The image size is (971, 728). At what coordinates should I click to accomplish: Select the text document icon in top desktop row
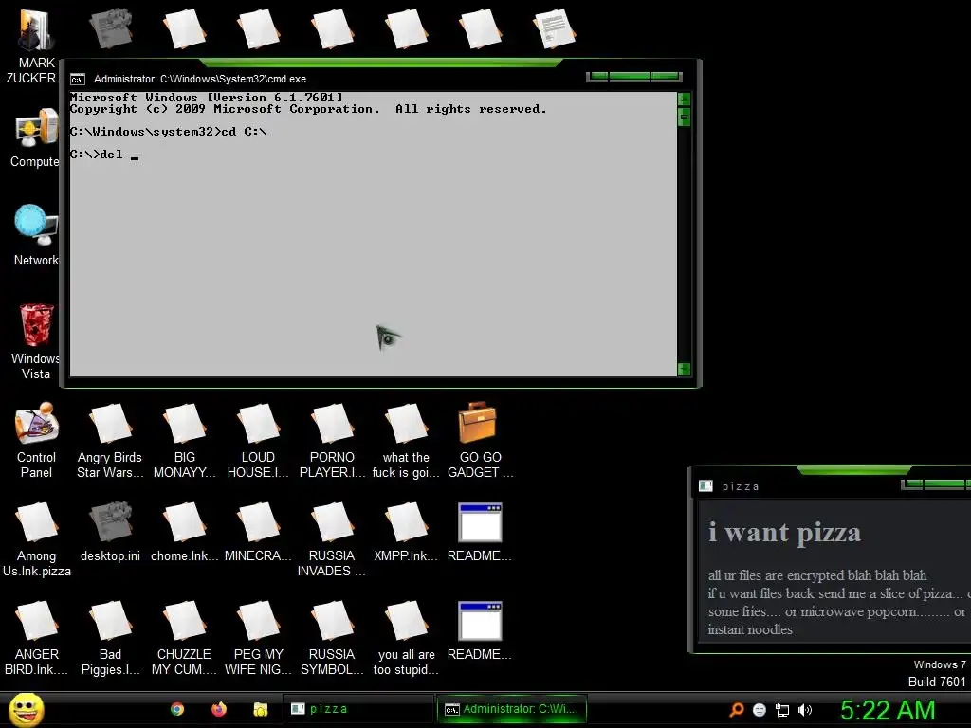tap(554, 27)
